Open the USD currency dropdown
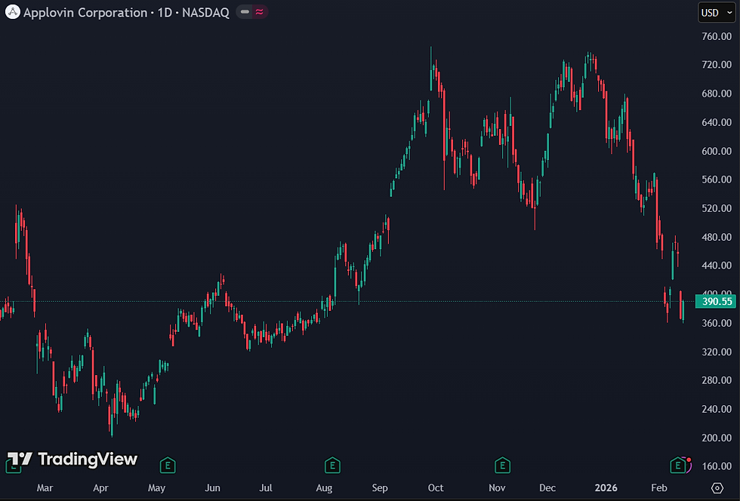Image resolution: width=740 pixels, height=501 pixels. (717, 13)
